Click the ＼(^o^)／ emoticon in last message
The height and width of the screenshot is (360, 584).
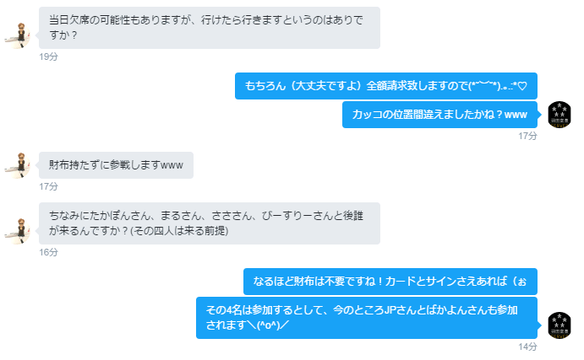[268, 325]
